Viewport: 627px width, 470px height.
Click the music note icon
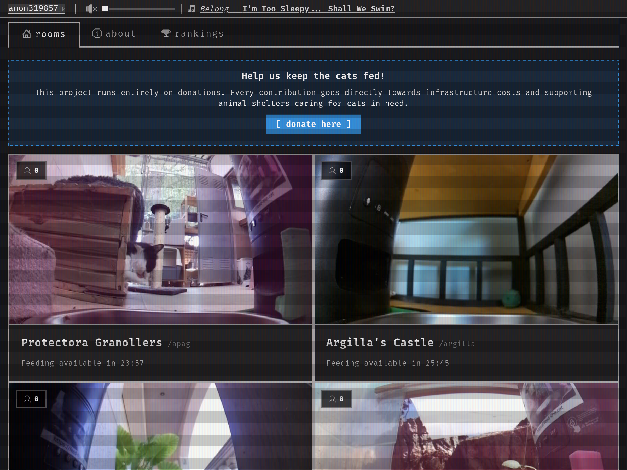pyautogui.click(x=191, y=9)
